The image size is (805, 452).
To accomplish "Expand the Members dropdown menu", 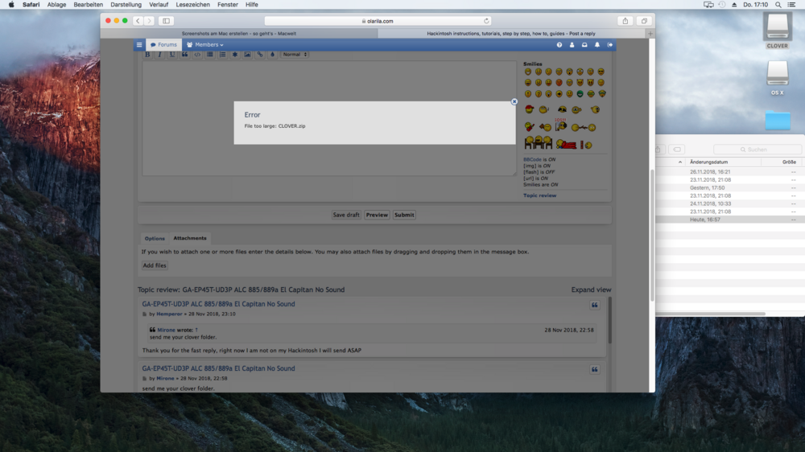I will click(x=205, y=45).
